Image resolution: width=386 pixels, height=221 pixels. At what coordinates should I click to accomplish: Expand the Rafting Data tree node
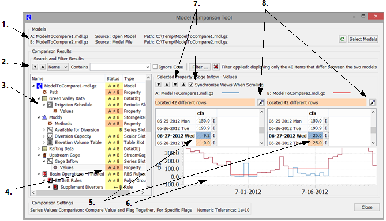39,149
